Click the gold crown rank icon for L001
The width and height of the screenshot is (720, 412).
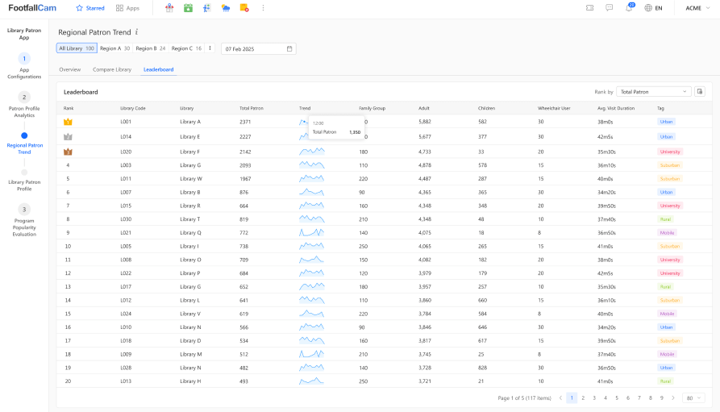point(68,122)
